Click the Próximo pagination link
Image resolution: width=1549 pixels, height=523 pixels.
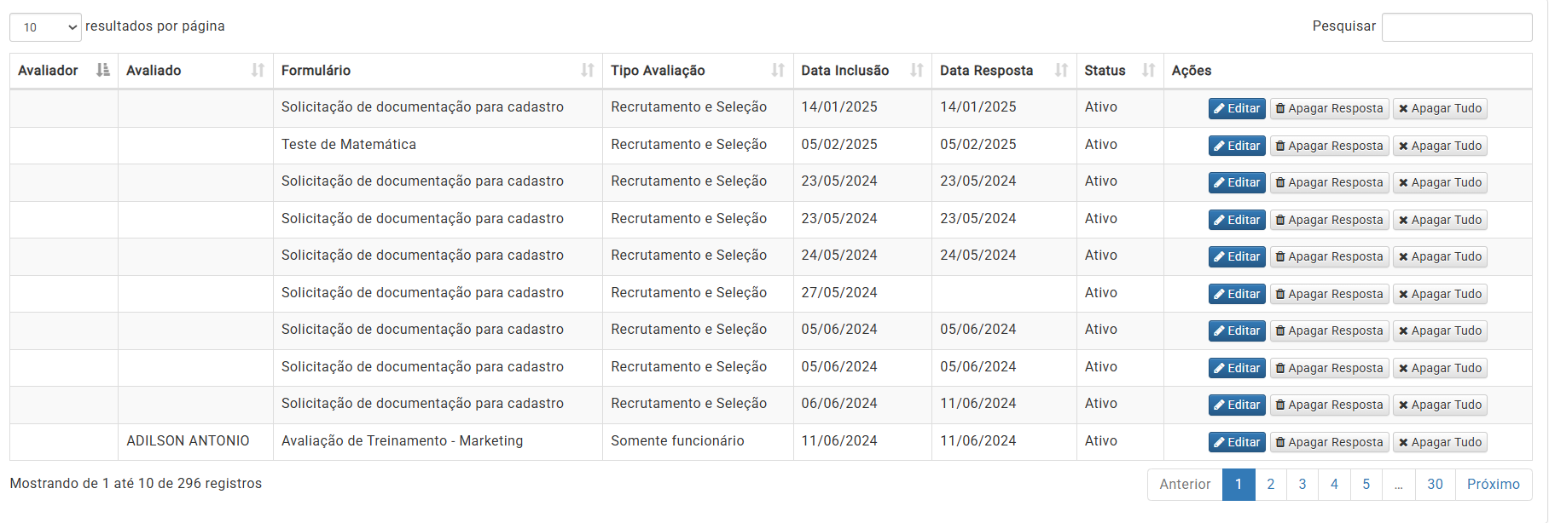click(x=1493, y=485)
